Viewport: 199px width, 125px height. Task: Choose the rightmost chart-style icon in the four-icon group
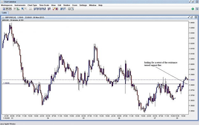pos(44,9)
